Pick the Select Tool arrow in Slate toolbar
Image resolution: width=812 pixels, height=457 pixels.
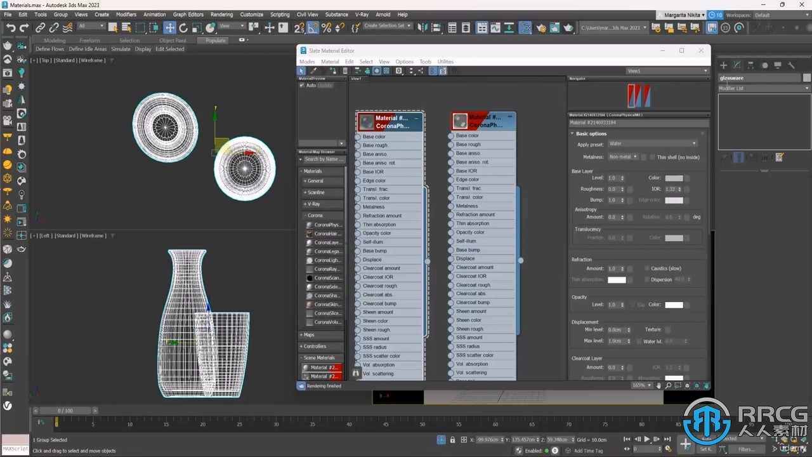[302, 71]
